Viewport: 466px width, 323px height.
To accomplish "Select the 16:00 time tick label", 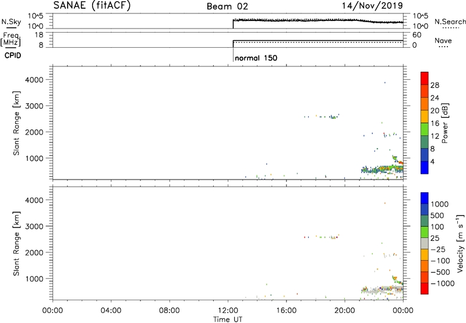I will [x=286, y=311].
